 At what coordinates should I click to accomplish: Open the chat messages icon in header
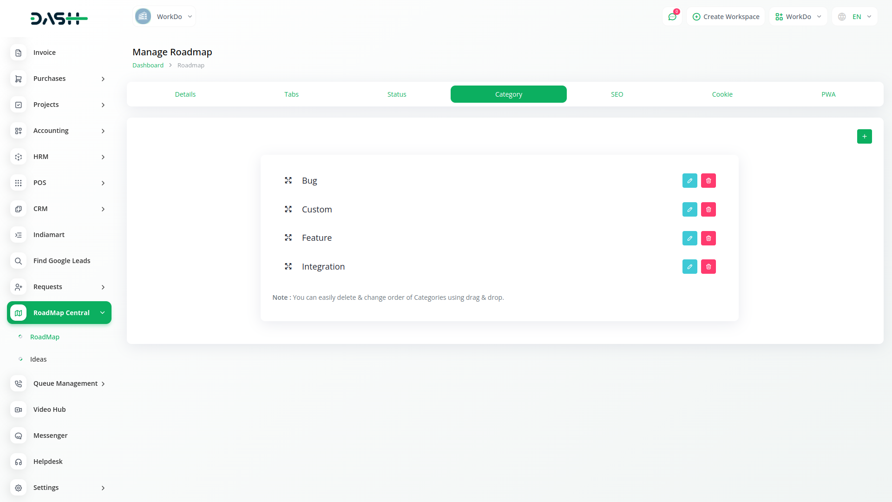point(672,17)
